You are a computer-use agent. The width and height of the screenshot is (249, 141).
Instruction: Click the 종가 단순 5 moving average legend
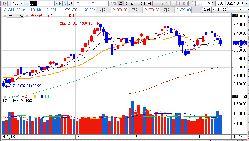click(40, 15)
